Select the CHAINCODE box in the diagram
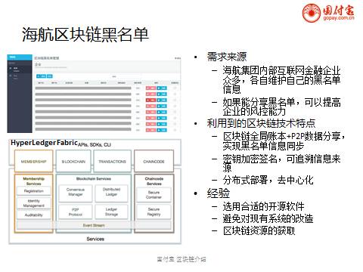The height and width of the screenshot is (272, 363). coord(154,161)
